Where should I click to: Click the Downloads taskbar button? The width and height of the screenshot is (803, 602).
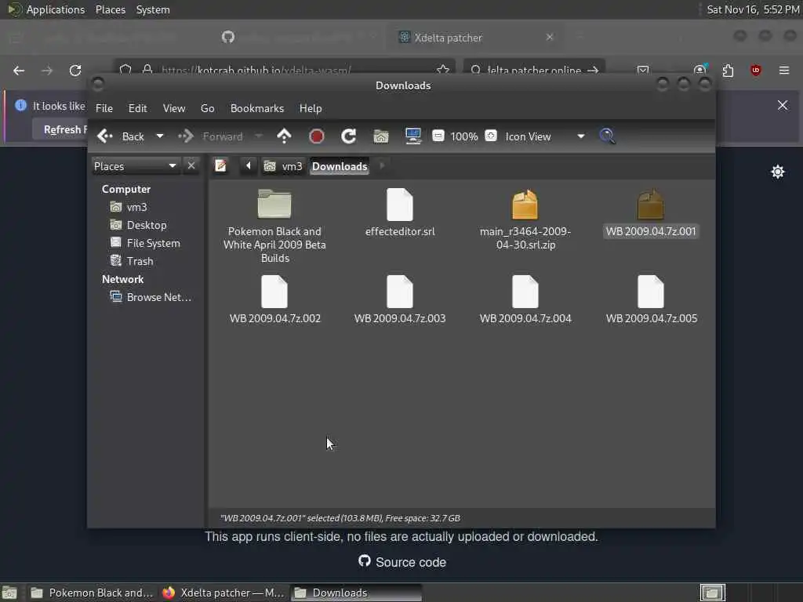[x=357, y=593]
